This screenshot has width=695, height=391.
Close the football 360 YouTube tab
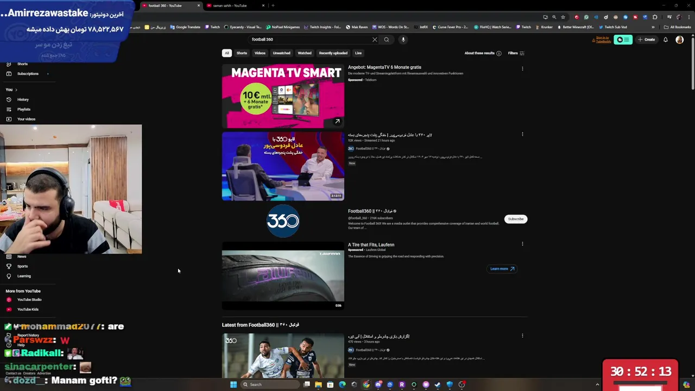click(x=198, y=5)
